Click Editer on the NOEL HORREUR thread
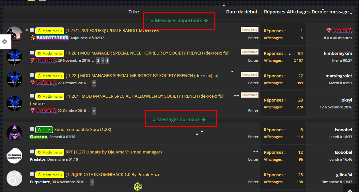The height and width of the screenshot is (192, 359). [x=253, y=60]
